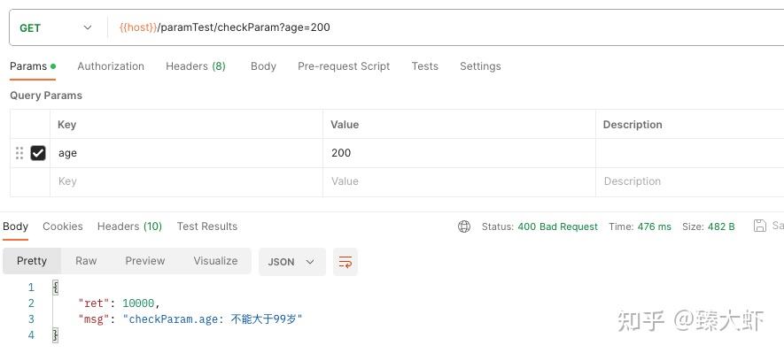Screen dimensions: 784x353
Task: Open the JSON format dropdown
Action: pyautogui.click(x=292, y=262)
